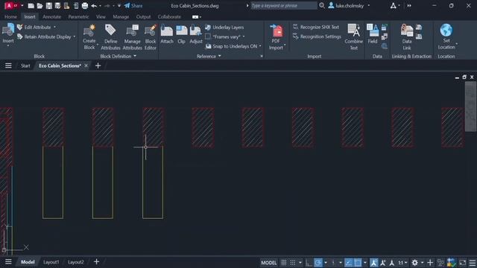The image size is (477, 268).
Task: Plot the drawing with printer icon
Action: point(85,5)
